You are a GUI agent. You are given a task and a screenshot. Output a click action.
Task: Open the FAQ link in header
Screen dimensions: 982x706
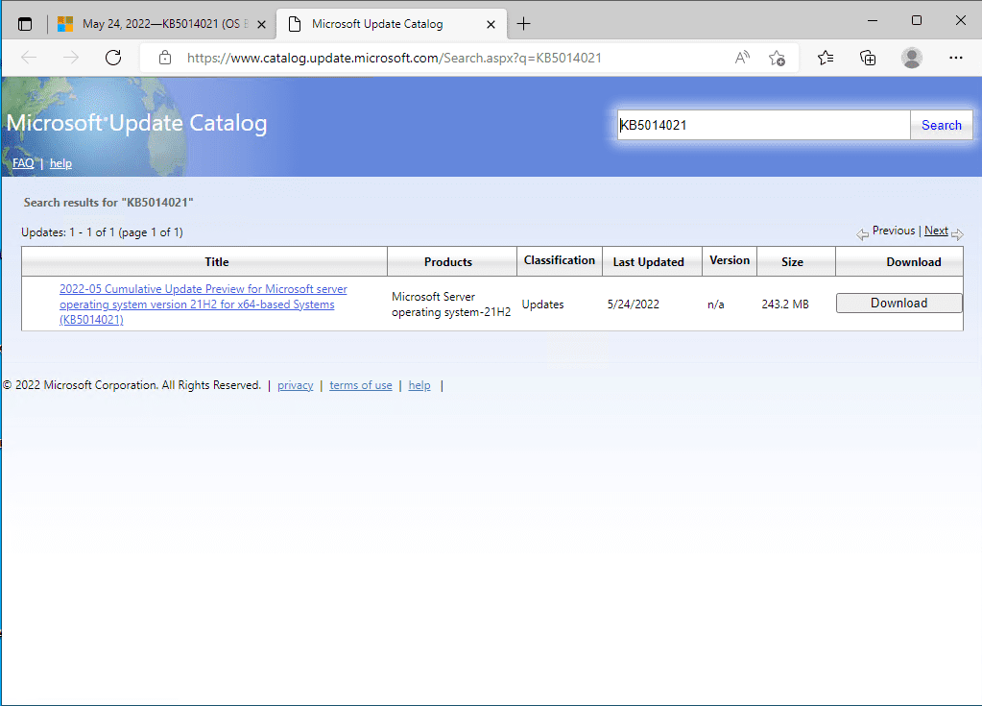point(23,163)
